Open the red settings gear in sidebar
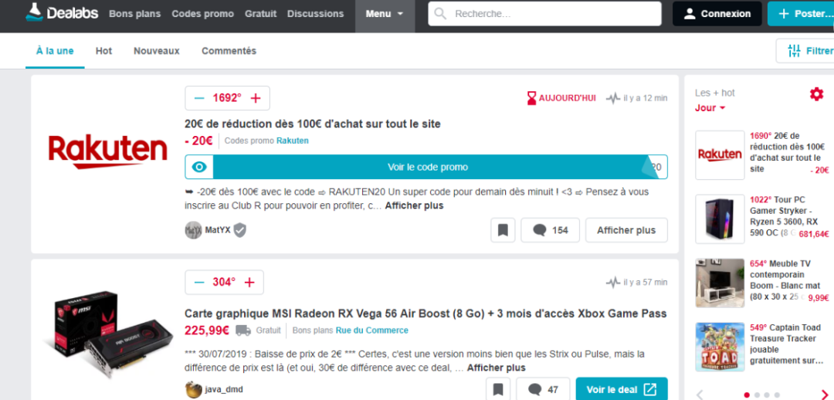The height and width of the screenshot is (400, 834). coord(816,94)
